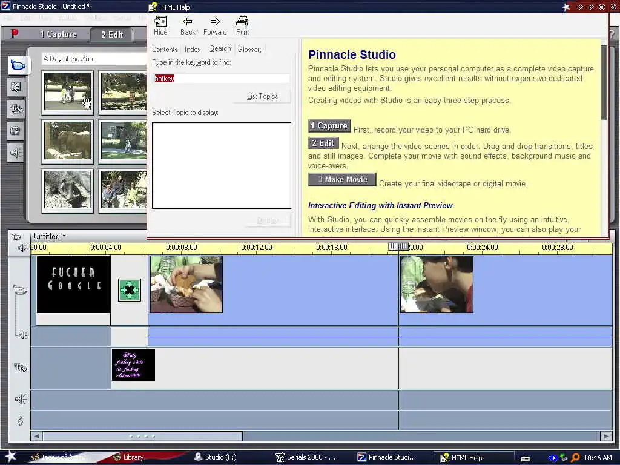
Task: Show the video scenes album icon
Action: click(17, 65)
